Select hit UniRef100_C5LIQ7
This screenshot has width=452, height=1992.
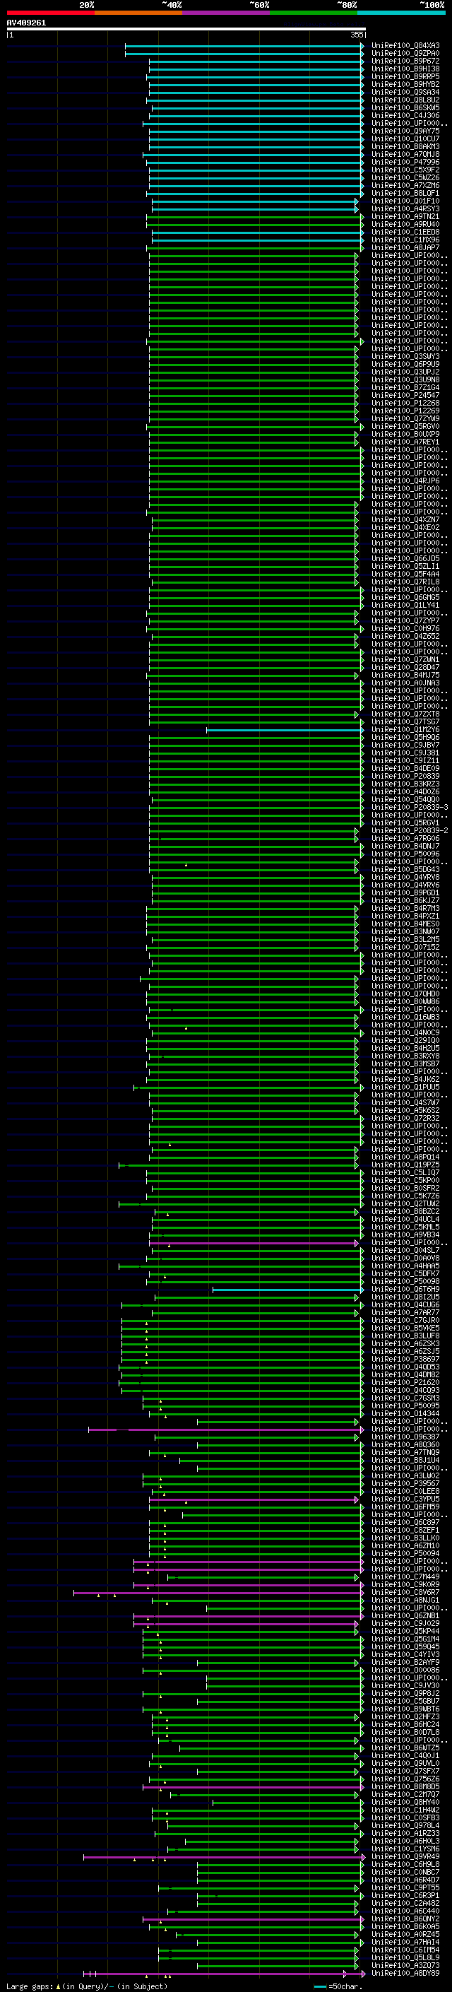405,1173
